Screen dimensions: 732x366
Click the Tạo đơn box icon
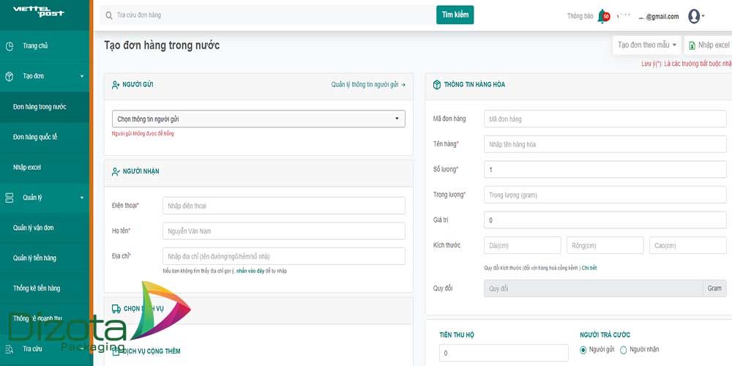pos(10,76)
